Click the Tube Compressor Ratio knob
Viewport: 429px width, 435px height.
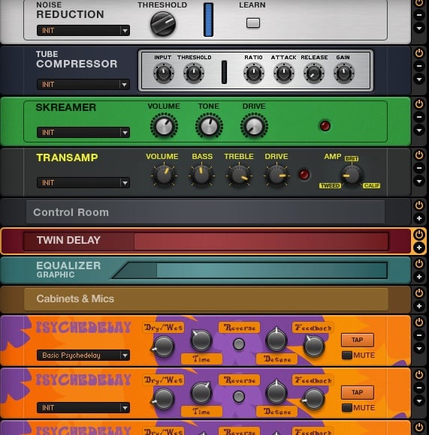click(x=254, y=73)
